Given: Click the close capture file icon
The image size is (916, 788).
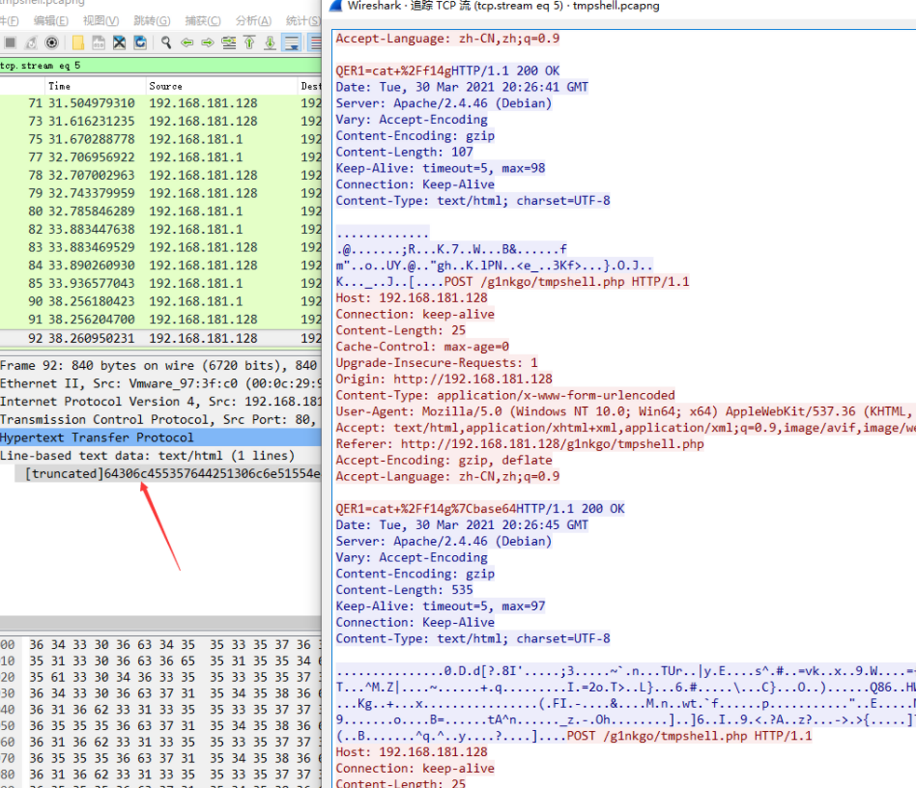Looking at the screenshot, I should click(x=120, y=42).
